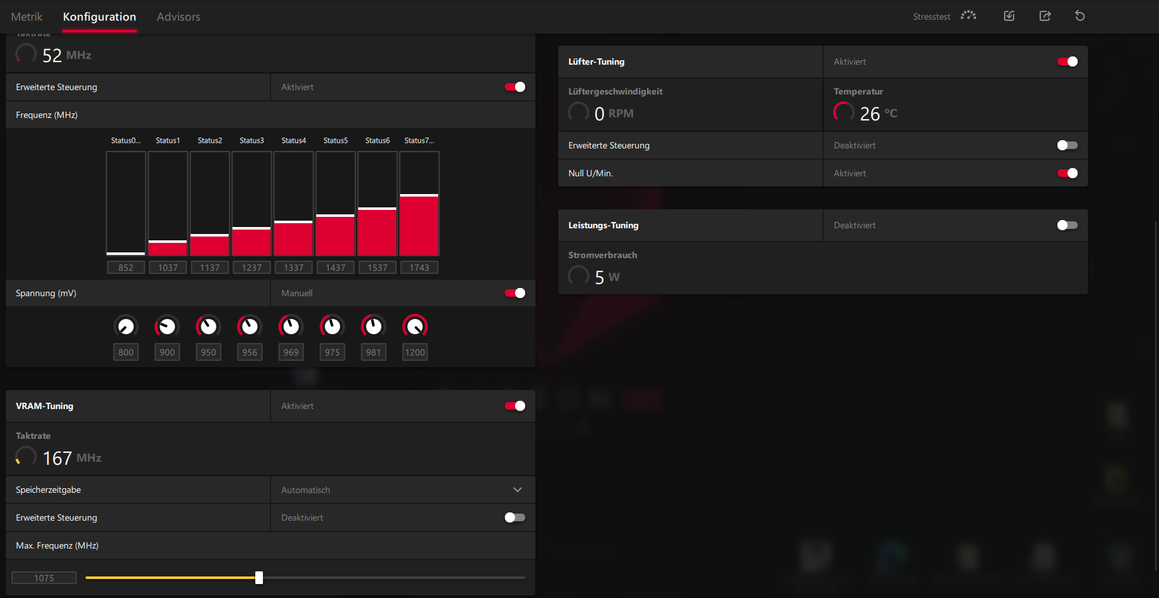Turn off Lüfter-Tuning switch
The width and height of the screenshot is (1159, 598).
pos(1068,62)
